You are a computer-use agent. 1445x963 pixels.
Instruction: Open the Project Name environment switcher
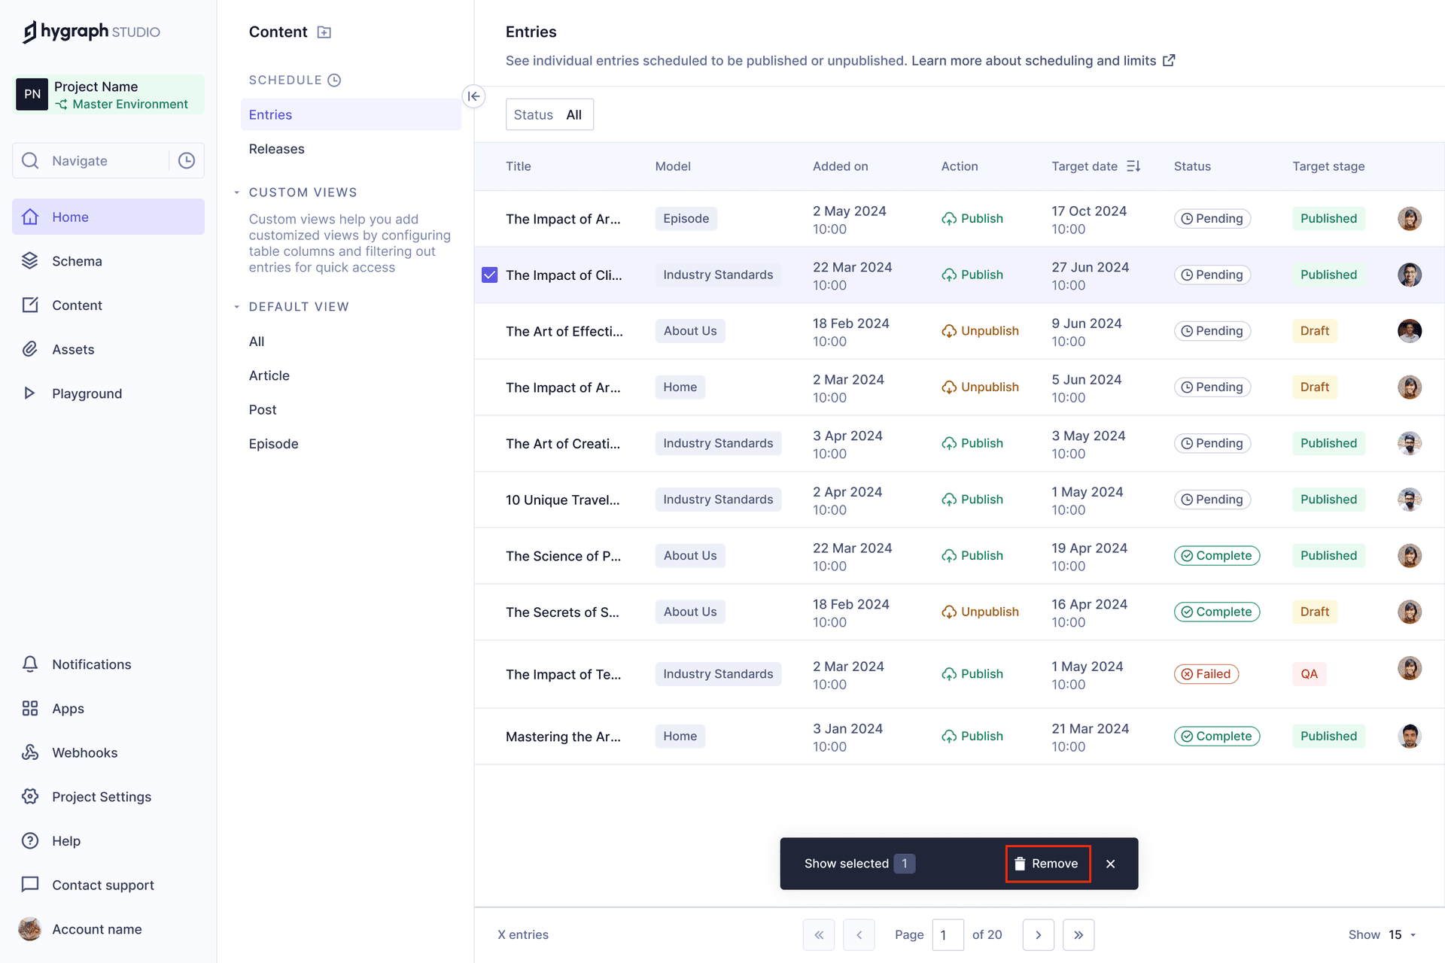(x=110, y=94)
